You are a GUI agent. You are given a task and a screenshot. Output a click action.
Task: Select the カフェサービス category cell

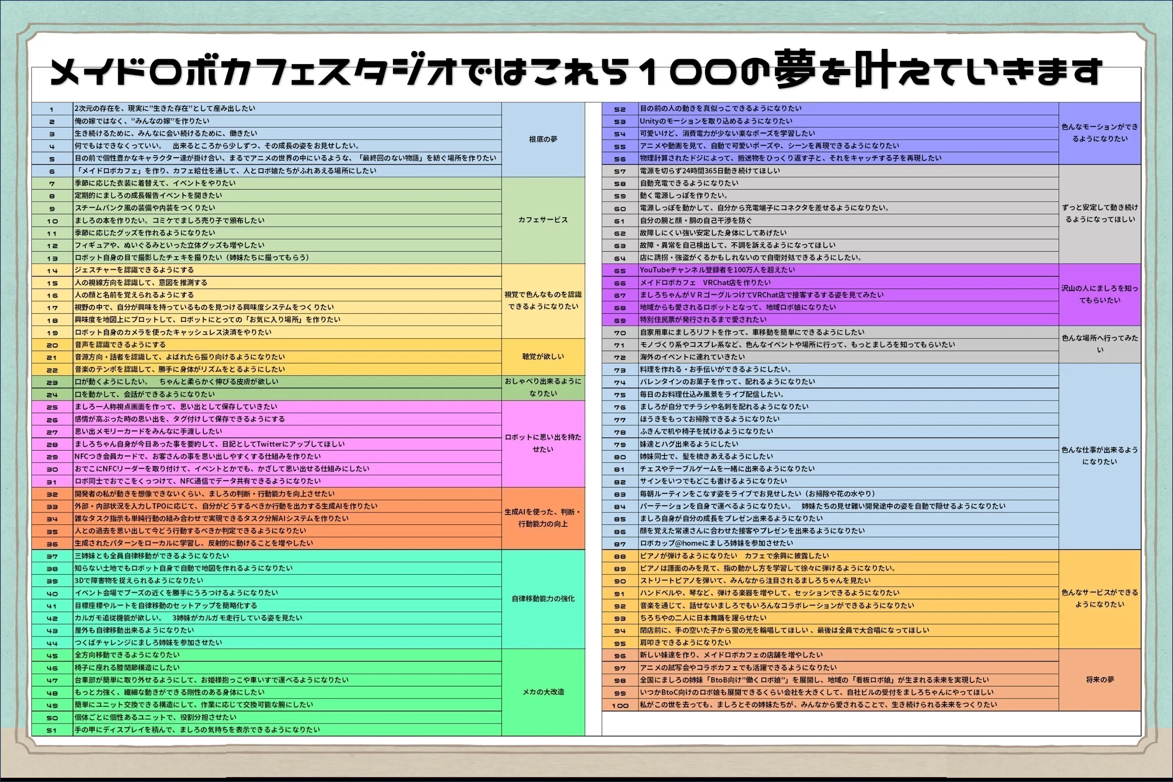point(543,219)
